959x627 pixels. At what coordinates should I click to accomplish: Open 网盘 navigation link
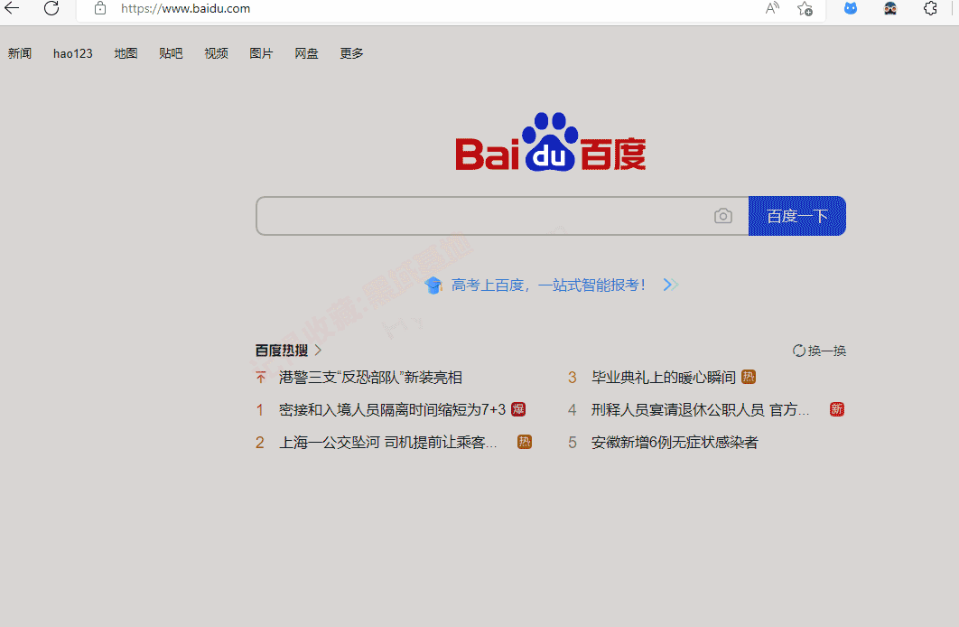tap(306, 53)
